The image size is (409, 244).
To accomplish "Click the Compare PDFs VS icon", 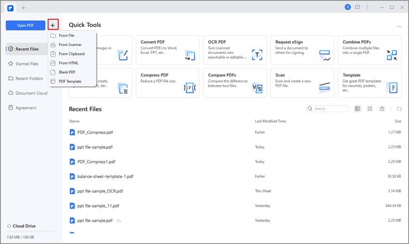I will (257, 88).
